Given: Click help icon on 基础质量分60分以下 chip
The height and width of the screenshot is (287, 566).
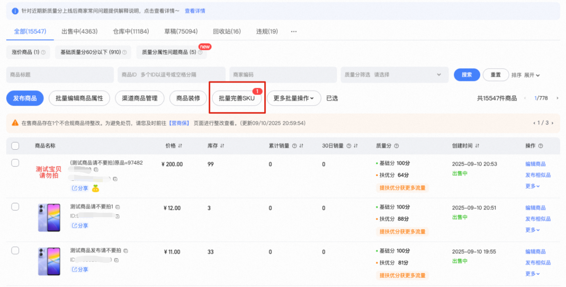Looking at the screenshot, I should click(x=124, y=52).
